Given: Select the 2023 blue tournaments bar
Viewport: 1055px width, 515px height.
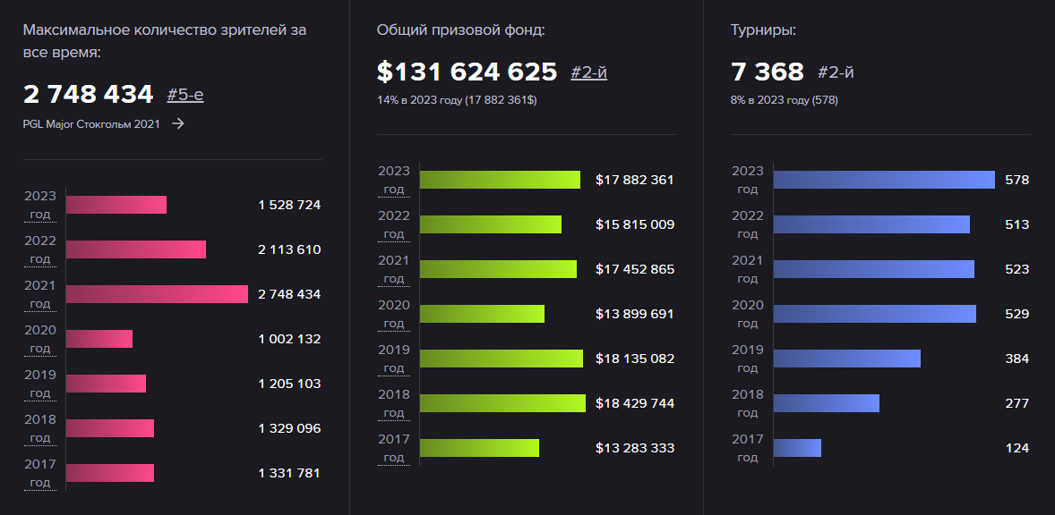Looking at the screenshot, I should [884, 180].
